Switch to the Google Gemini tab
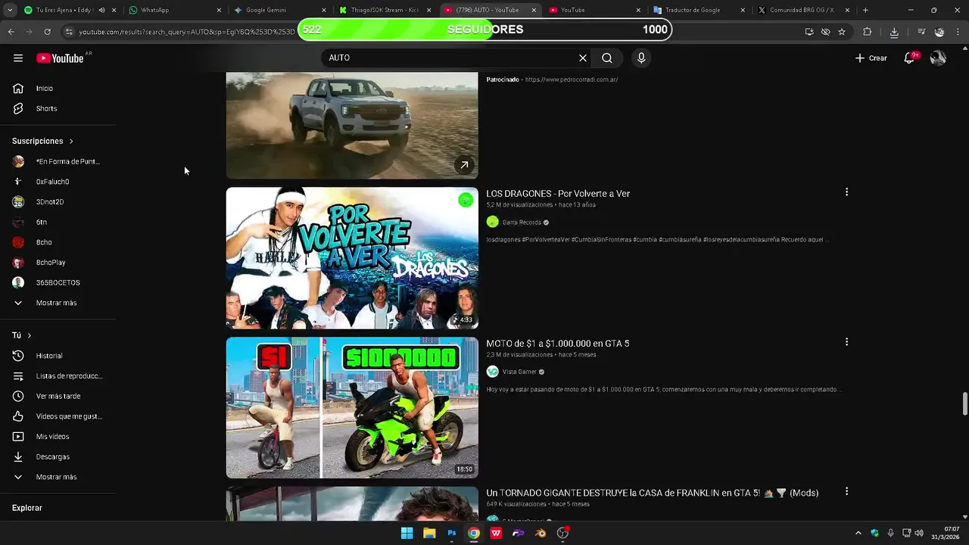 coord(279,10)
